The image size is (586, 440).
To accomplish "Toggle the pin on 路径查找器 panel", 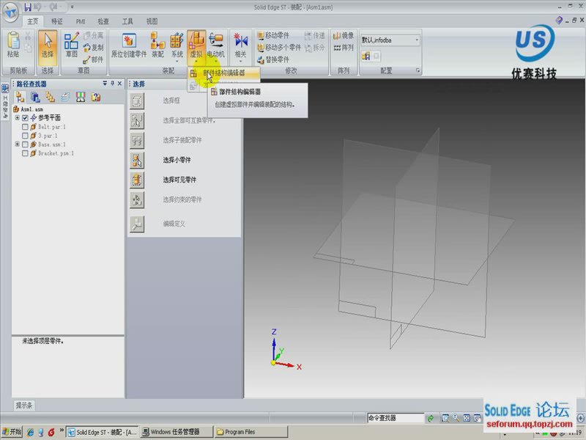I will point(113,84).
